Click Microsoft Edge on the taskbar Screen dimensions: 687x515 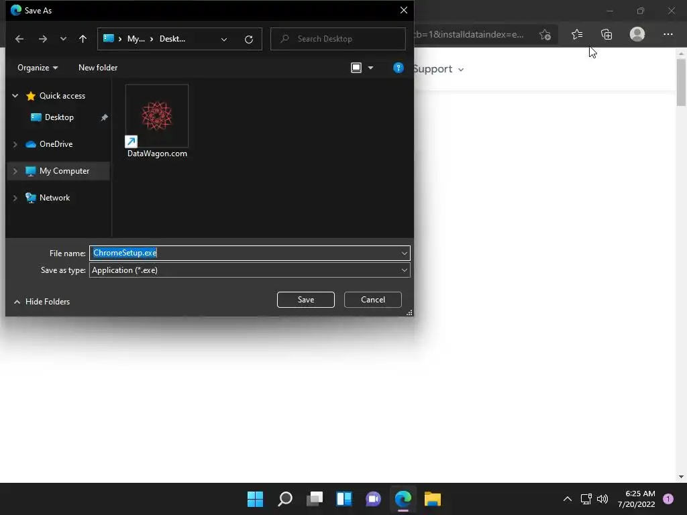[x=403, y=499]
